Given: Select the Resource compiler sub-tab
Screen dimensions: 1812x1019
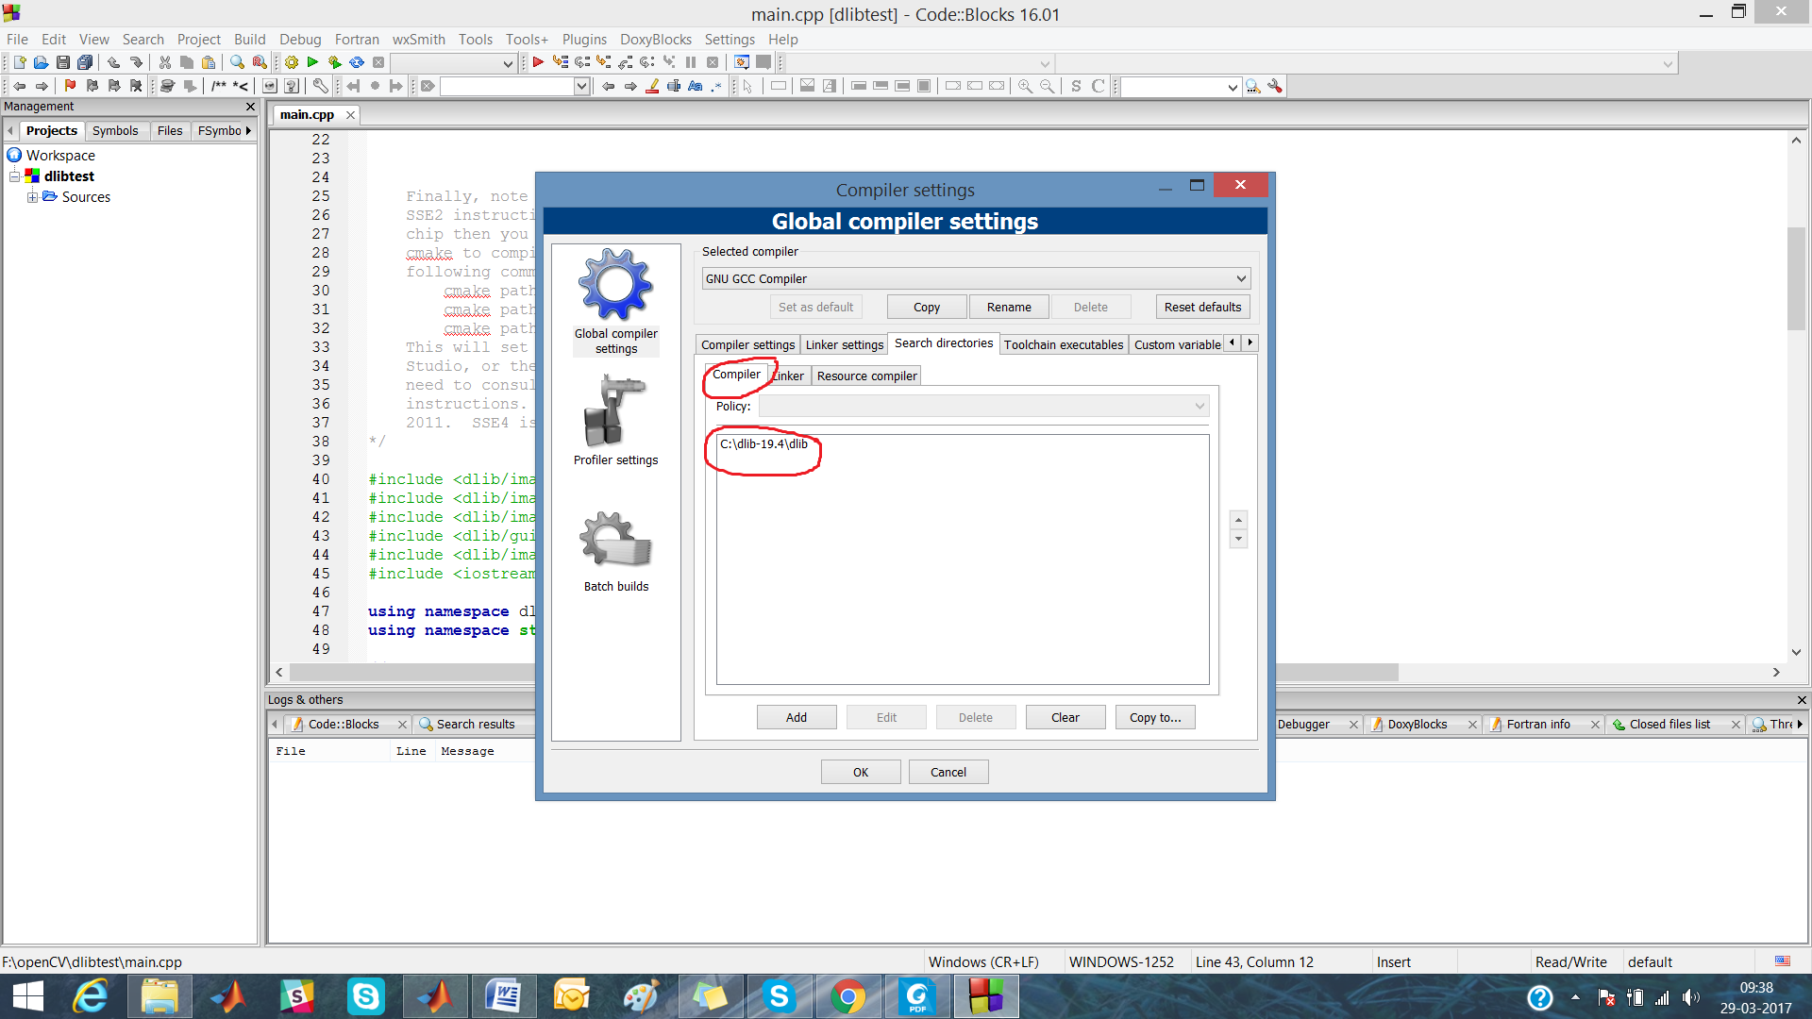Looking at the screenshot, I should pos(866,376).
